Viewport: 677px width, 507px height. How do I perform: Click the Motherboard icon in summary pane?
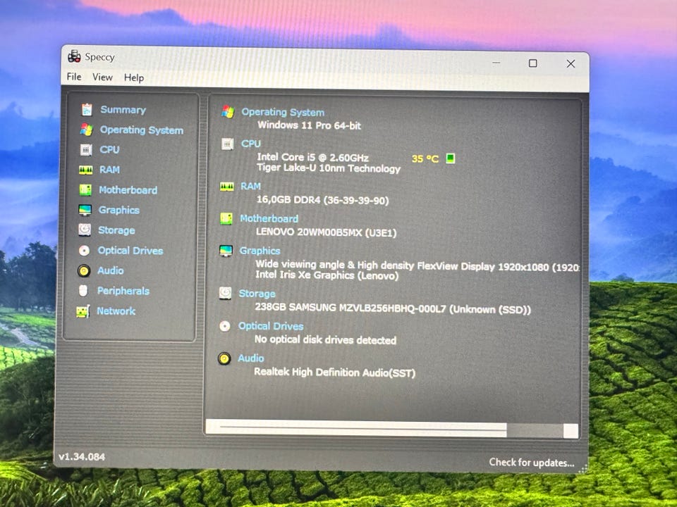pyautogui.click(x=226, y=218)
